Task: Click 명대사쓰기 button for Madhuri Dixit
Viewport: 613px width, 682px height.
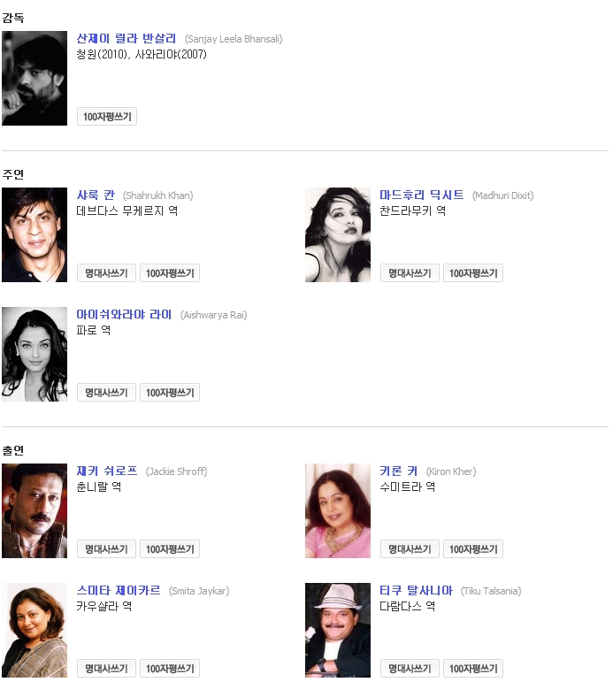Action: coord(410,273)
